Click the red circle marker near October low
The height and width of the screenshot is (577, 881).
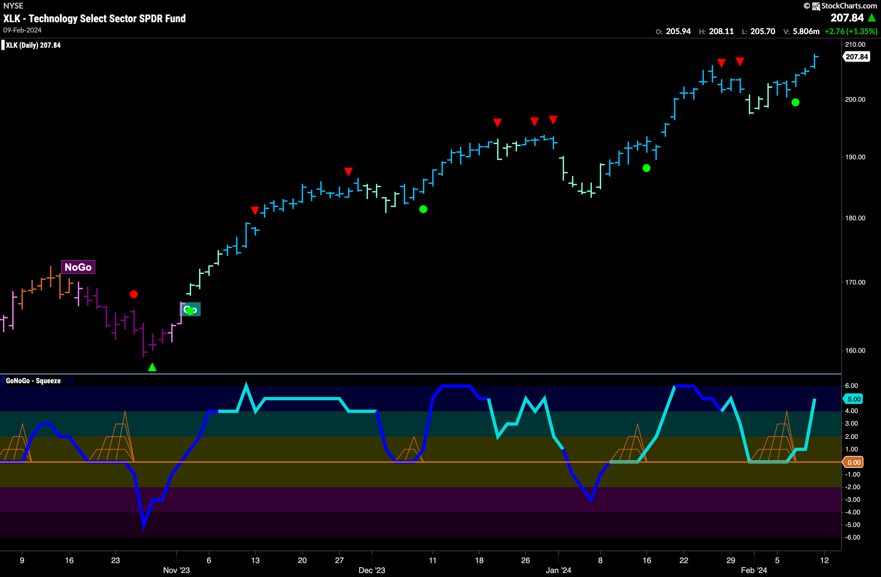[x=133, y=294]
